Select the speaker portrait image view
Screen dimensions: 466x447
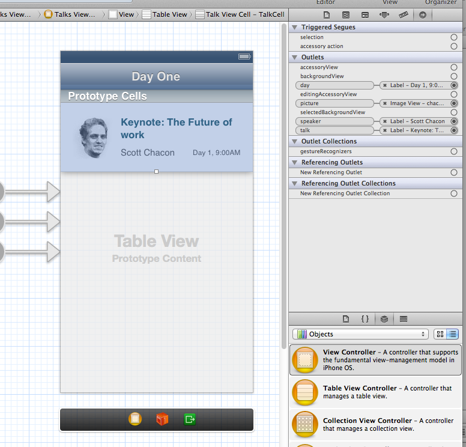94,138
